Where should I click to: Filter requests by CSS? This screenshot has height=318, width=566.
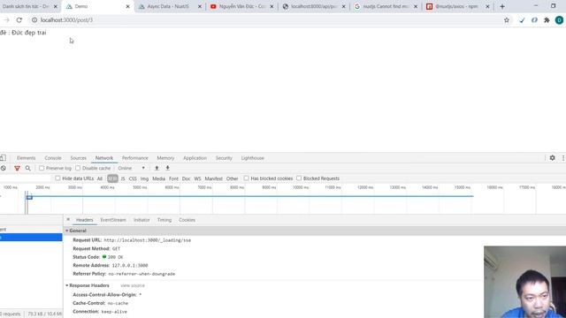[x=133, y=178]
